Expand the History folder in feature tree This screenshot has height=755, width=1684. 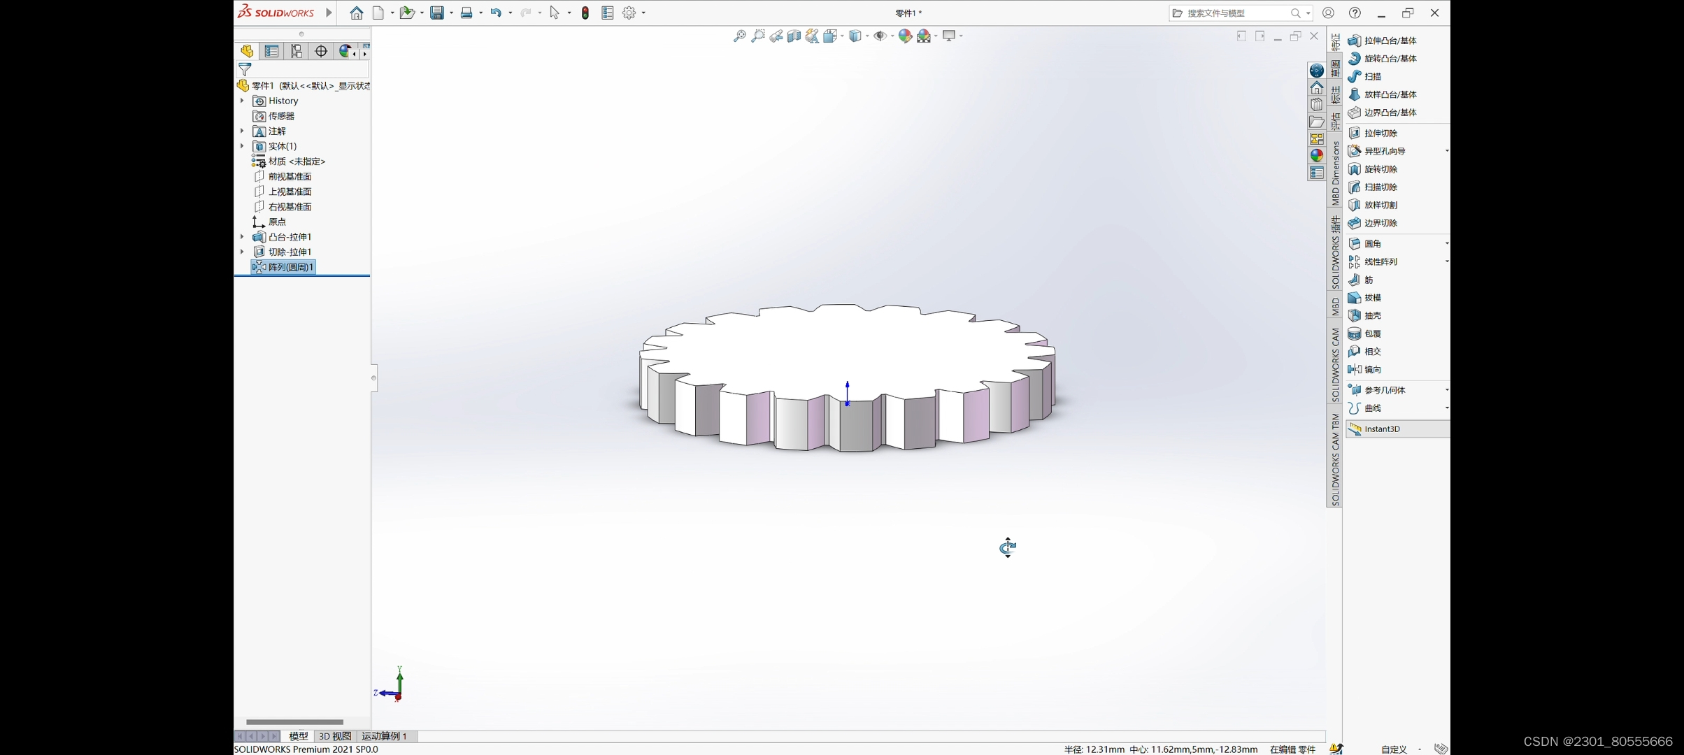coord(242,101)
